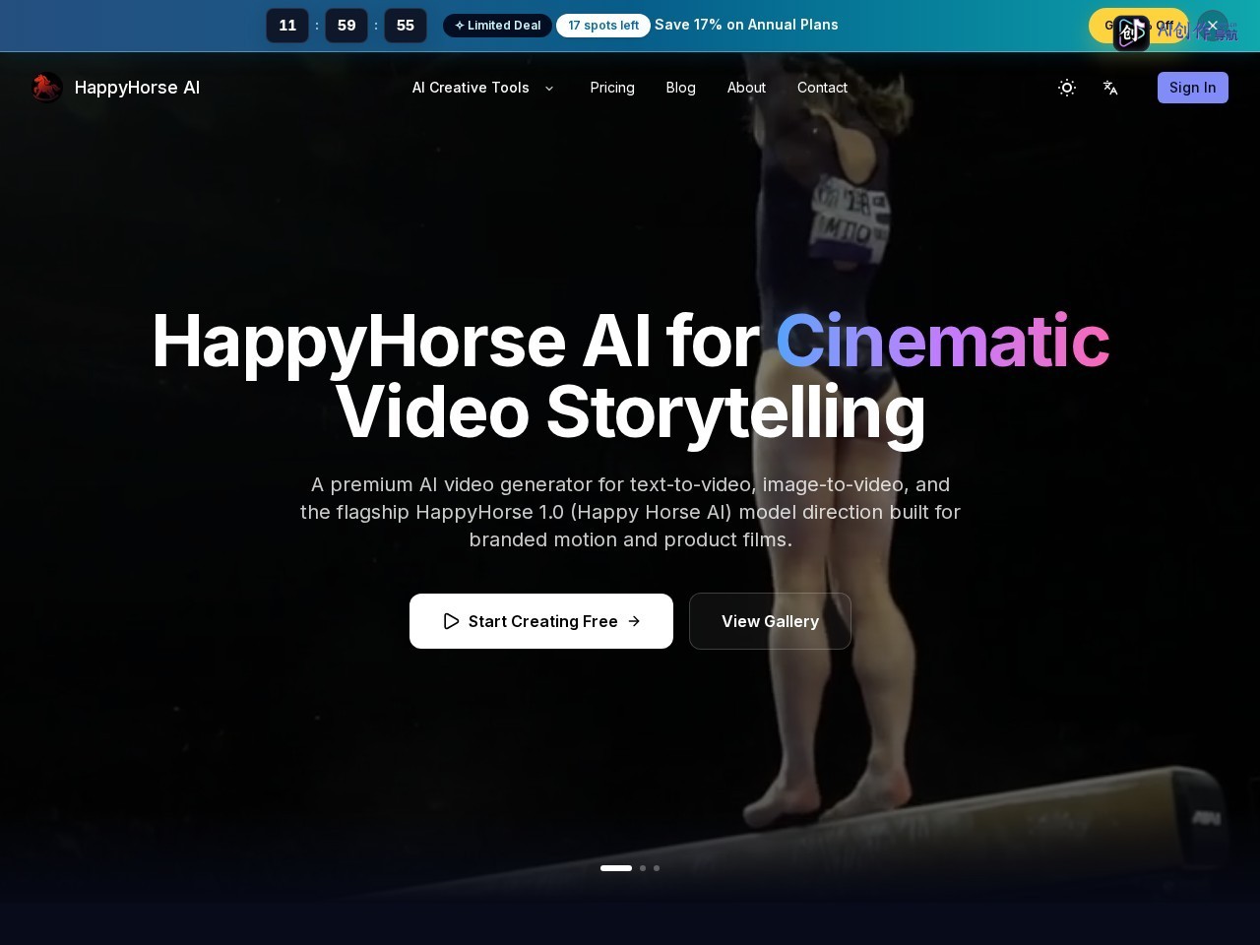Click the yellow discount offer button in the banner

[x=1138, y=26]
